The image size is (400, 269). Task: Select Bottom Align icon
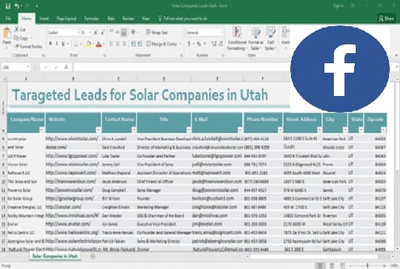124,33
